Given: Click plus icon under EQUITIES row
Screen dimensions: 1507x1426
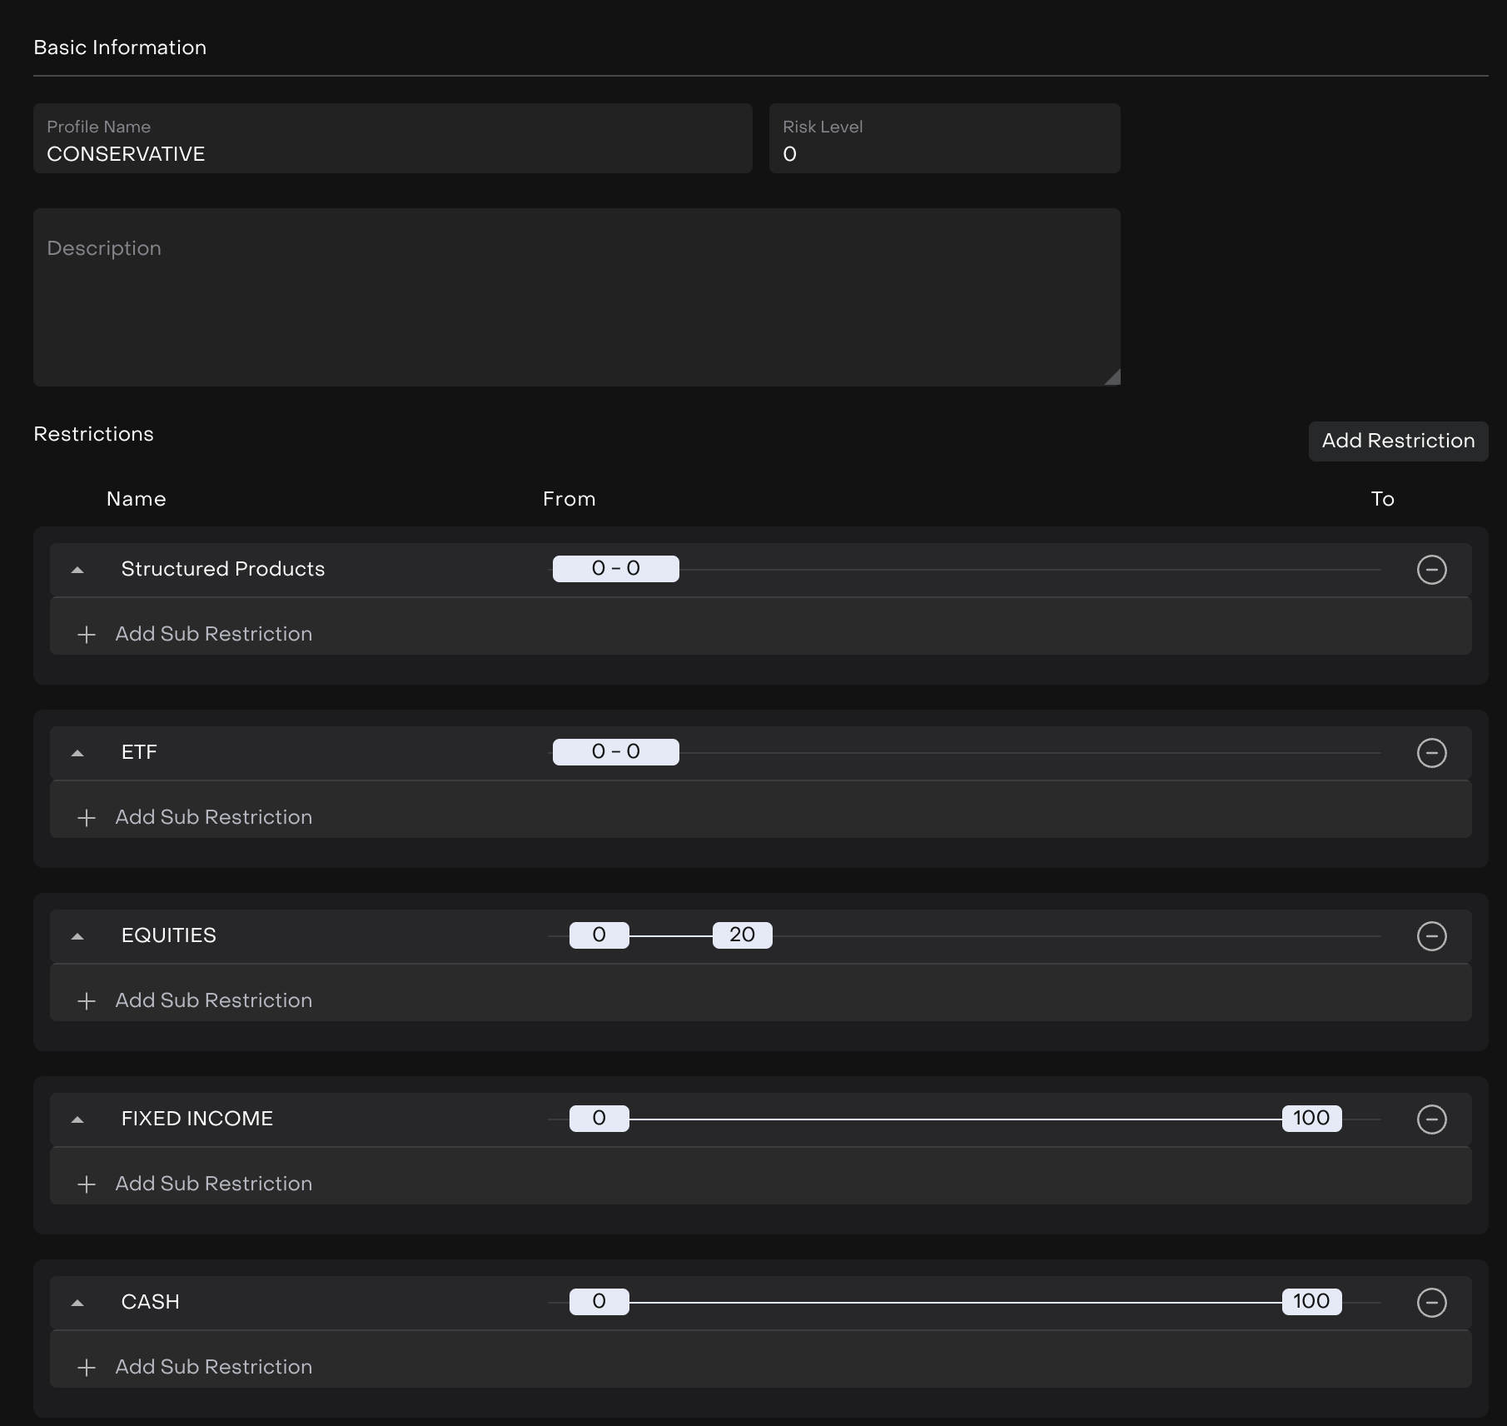Looking at the screenshot, I should click(x=87, y=1001).
